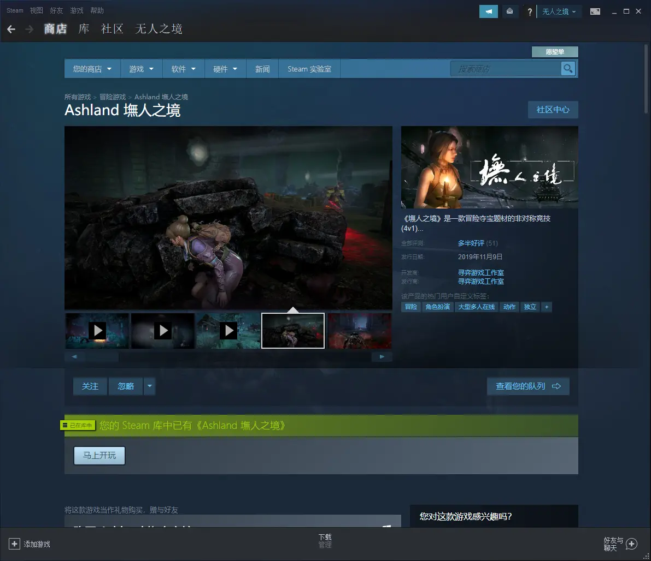
Task: Play the first trailer video thumbnail
Action: [97, 331]
